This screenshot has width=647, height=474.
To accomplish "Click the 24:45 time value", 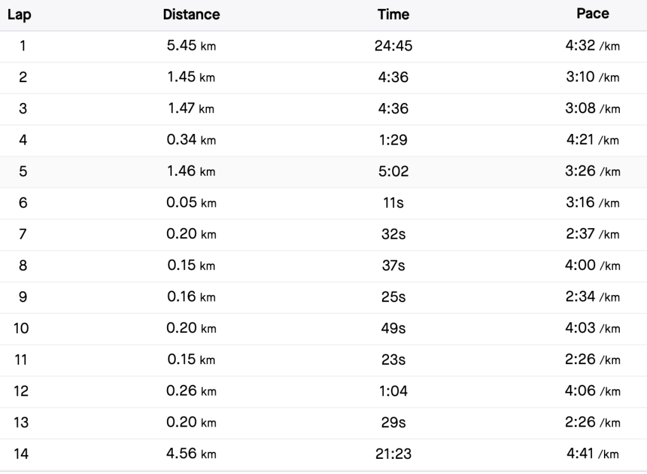I will point(392,46).
